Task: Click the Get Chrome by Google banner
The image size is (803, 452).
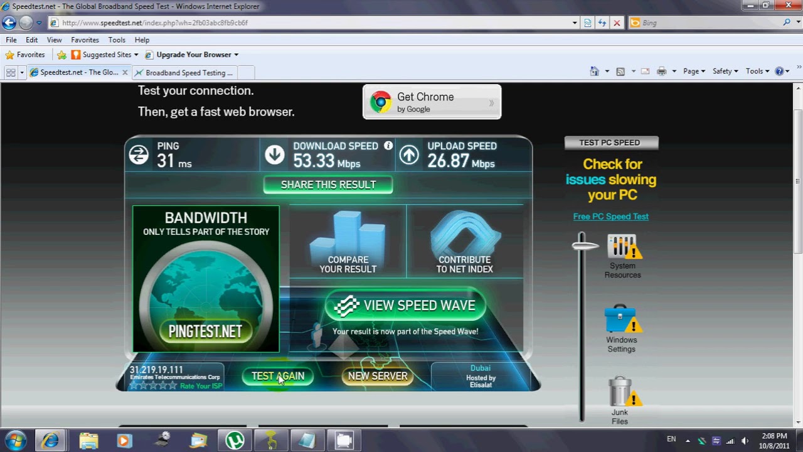Action: [x=432, y=102]
